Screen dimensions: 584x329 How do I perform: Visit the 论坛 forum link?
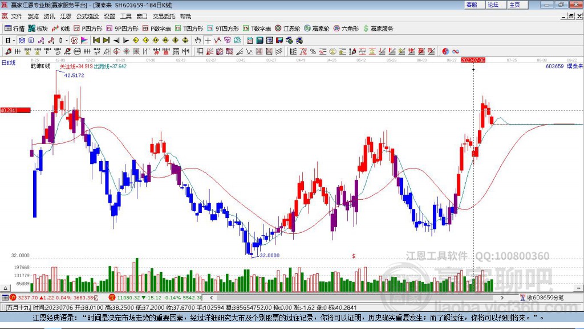pos(493,5)
